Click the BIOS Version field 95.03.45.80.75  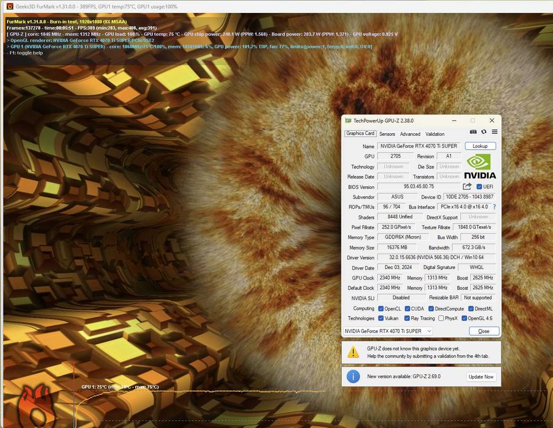click(419, 186)
